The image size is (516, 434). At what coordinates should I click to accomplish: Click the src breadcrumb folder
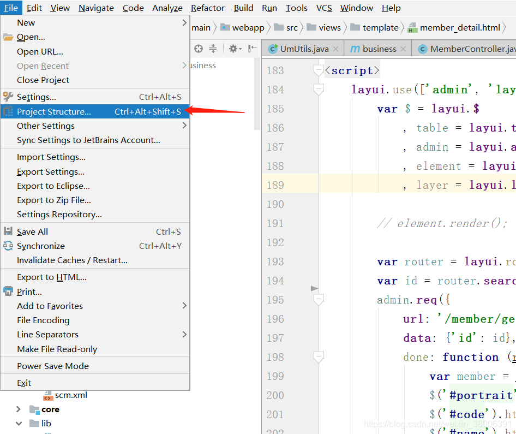pos(286,28)
